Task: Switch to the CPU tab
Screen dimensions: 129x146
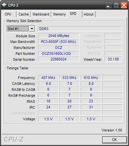Action: [10, 14]
